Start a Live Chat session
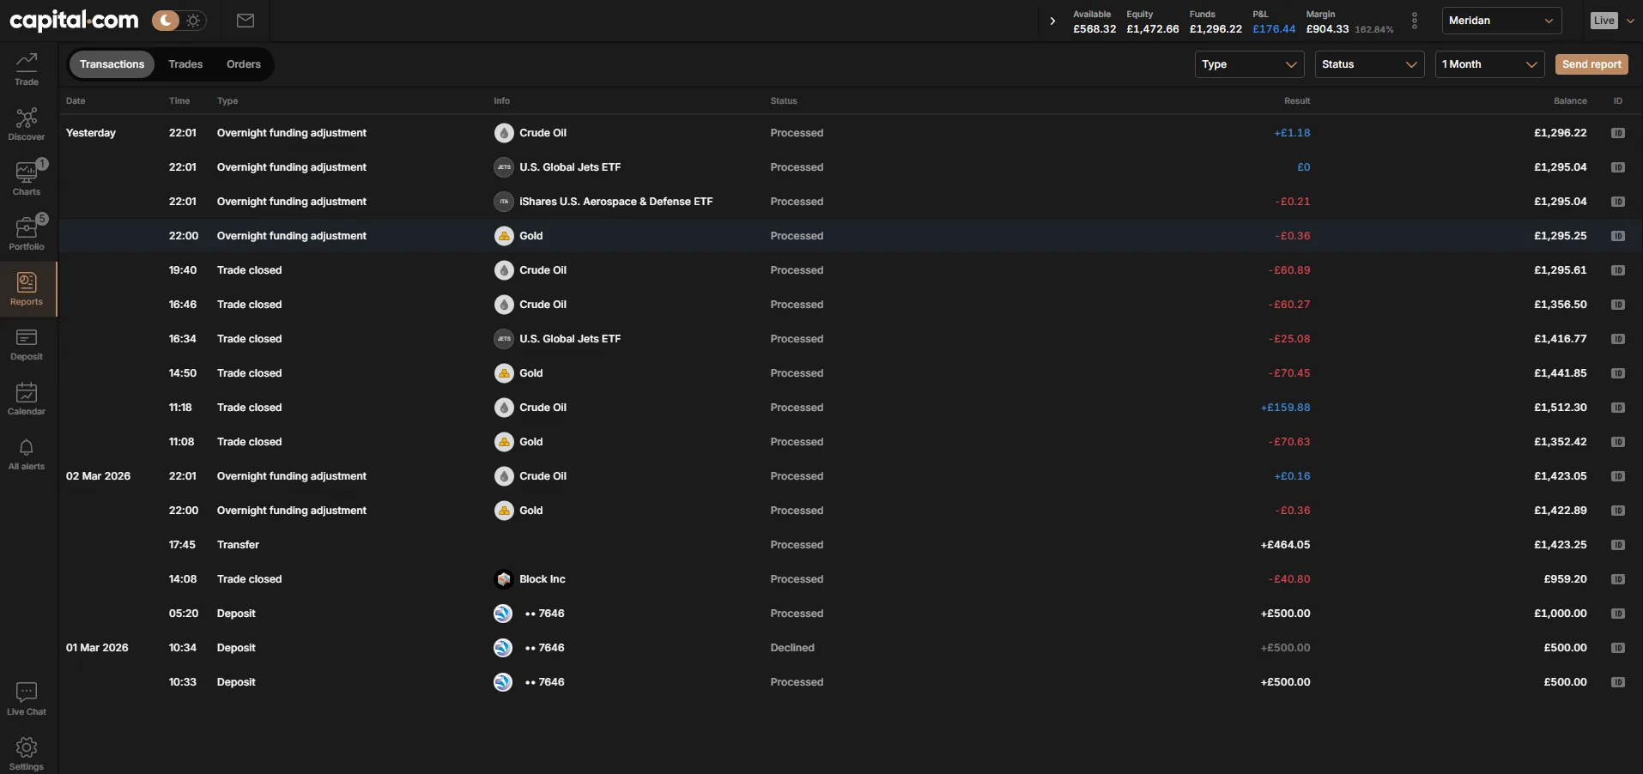Image resolution: width=1643 pixels, height=774 pixels. coord(27,699)
